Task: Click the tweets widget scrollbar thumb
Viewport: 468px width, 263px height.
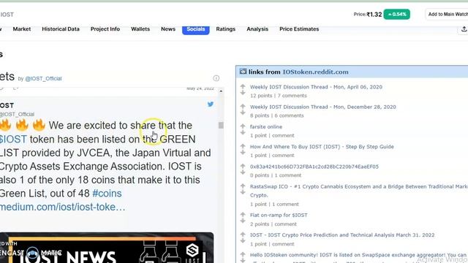Action: click(221, 125)
